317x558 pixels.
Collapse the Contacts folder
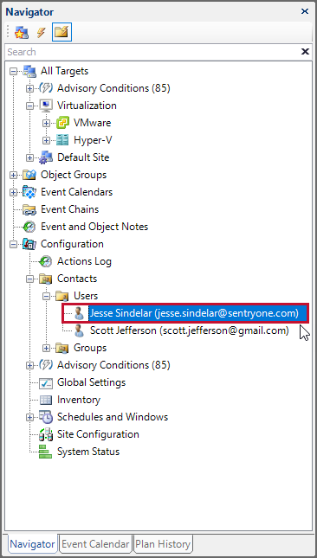pos(30,279)
